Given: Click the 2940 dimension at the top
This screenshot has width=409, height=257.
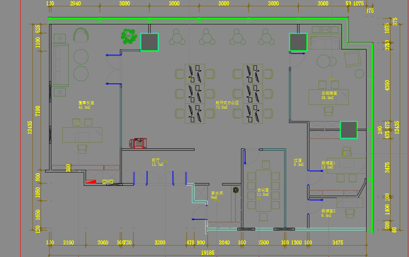Looking at the screenshot, I should [75, 4].
